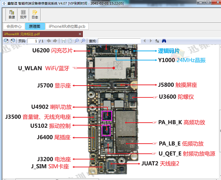This screenshot has height=180, width=221.
Task: Find previous match arrow
Action: (144, 41)
